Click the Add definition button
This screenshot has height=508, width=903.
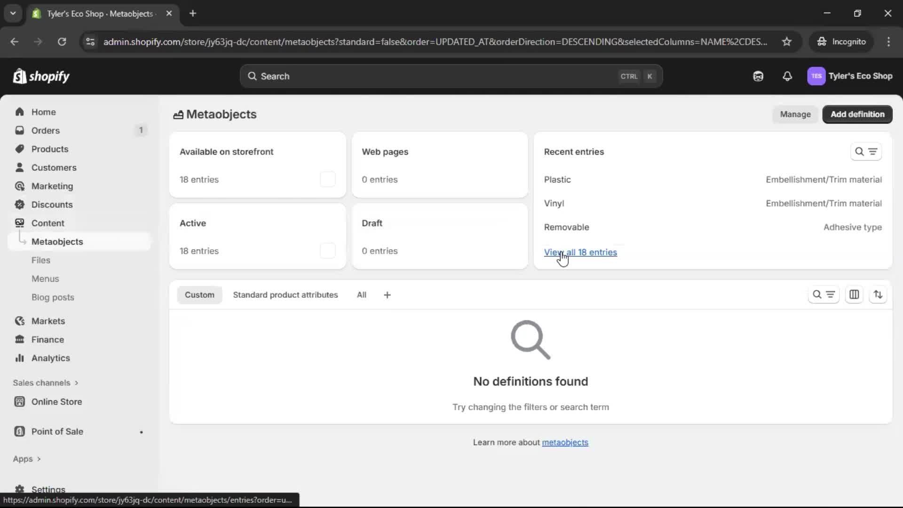tap(857, 114)
